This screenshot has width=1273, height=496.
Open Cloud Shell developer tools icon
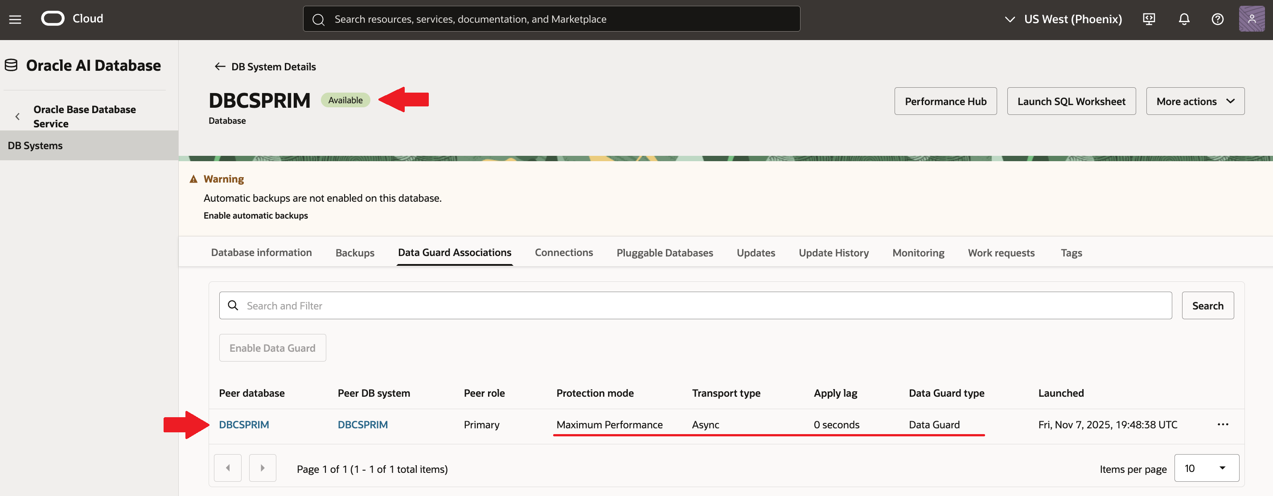(1149, 19)
